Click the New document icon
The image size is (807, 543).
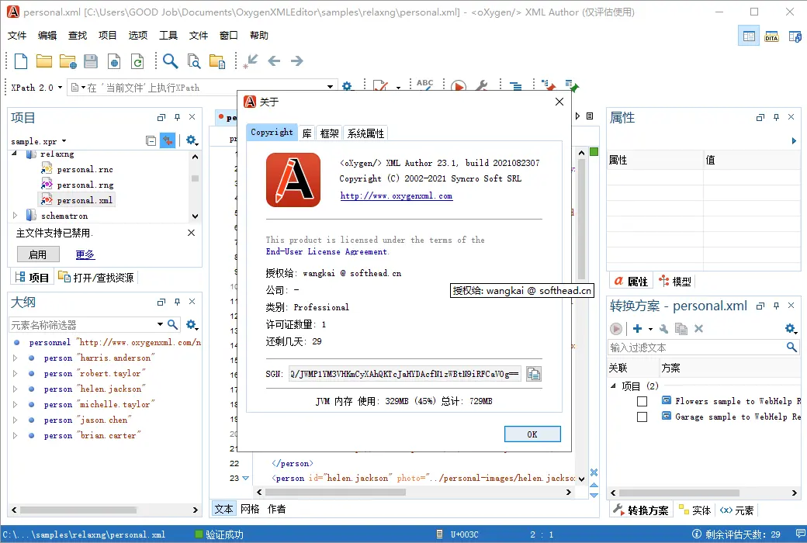pyautogui.click(x=21, y=61)
